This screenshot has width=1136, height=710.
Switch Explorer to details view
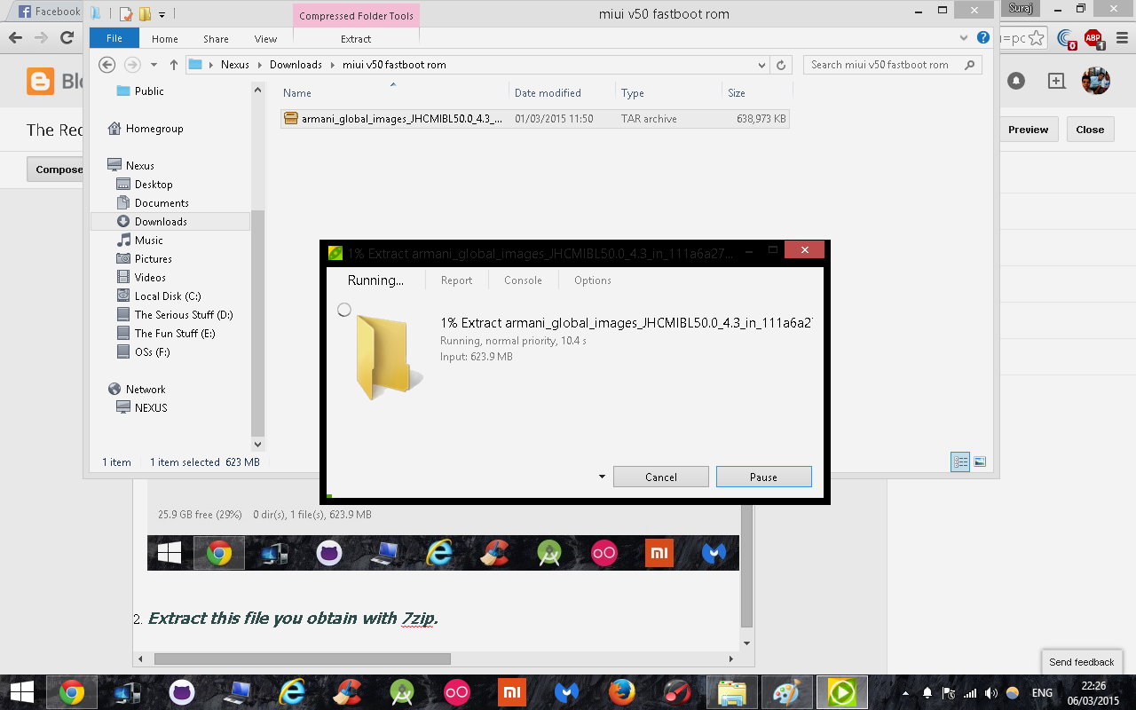[960, 461]
